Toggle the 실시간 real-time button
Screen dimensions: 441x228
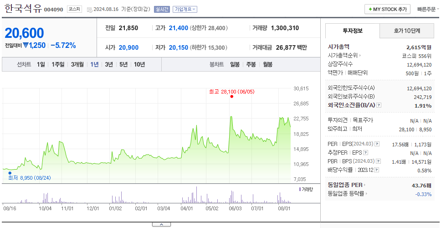[x=162, y=9]
